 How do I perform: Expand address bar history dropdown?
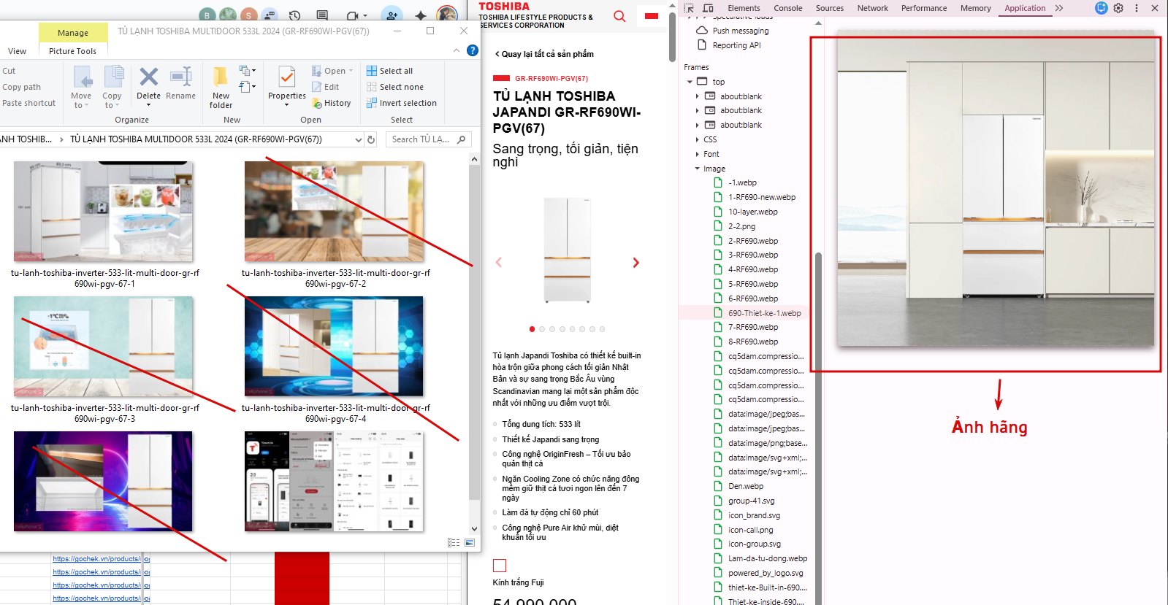(359, 139)
